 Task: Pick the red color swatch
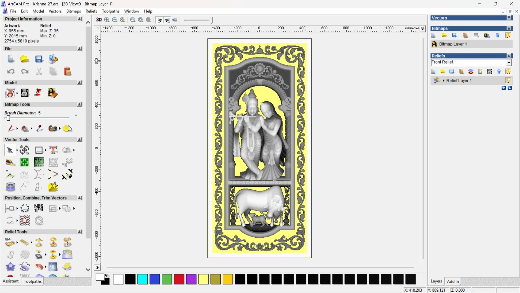coord(179,279)
